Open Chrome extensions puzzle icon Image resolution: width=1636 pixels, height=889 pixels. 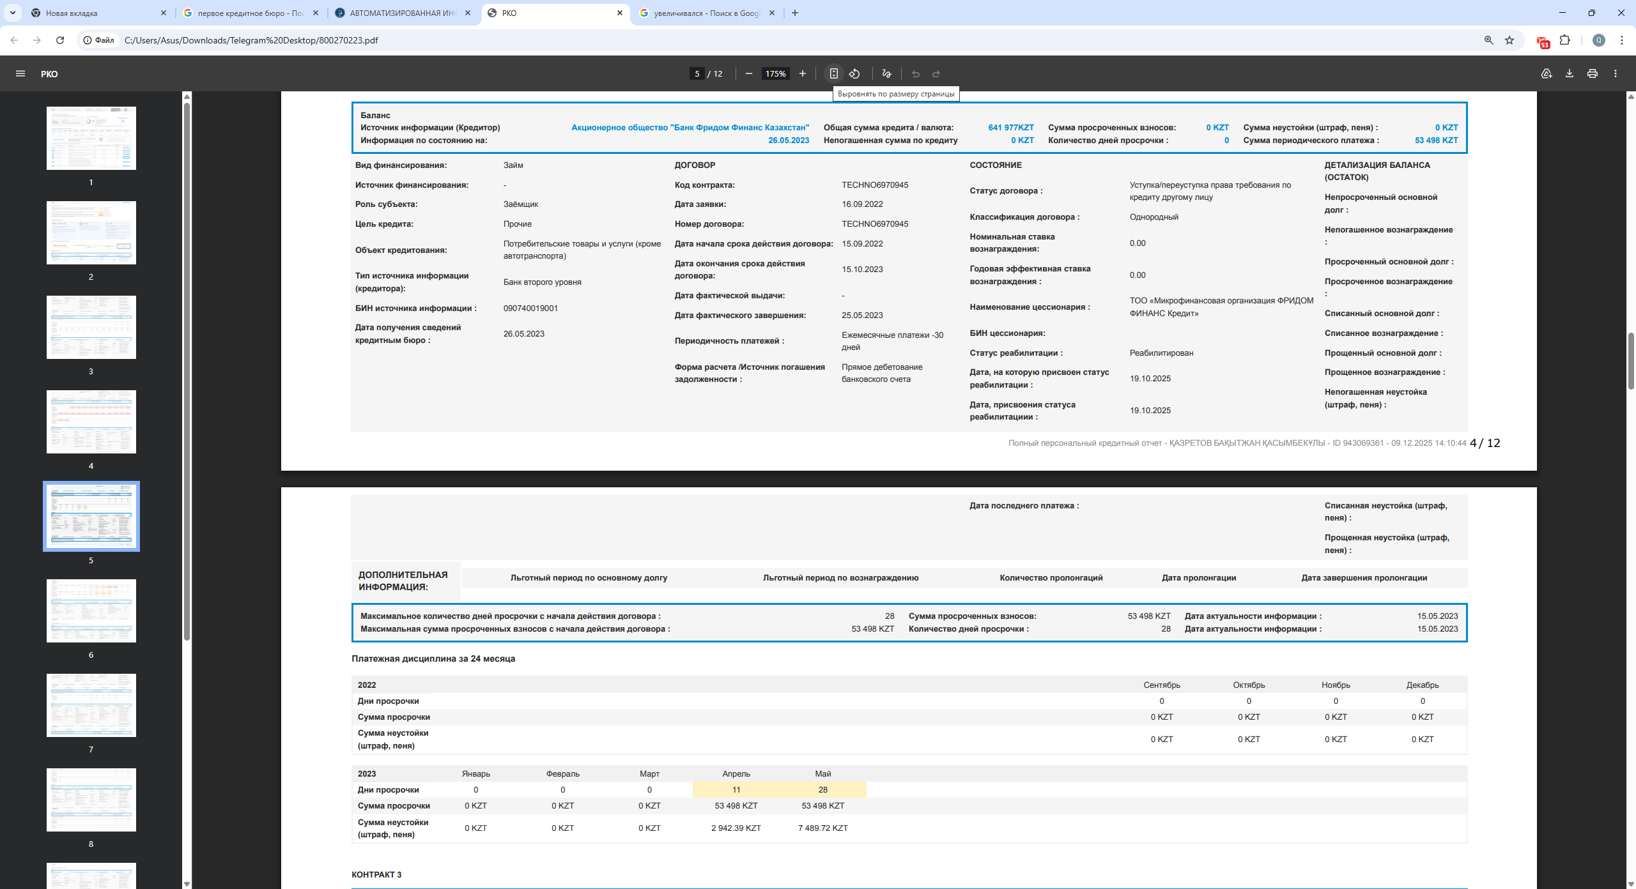tap(1564, 40)
